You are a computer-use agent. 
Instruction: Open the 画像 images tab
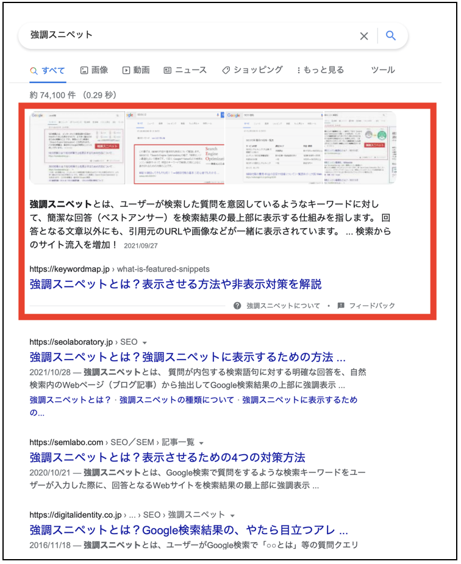tap(94, 70)
